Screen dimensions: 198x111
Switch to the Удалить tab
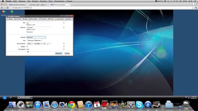click(x=69, y=19)
